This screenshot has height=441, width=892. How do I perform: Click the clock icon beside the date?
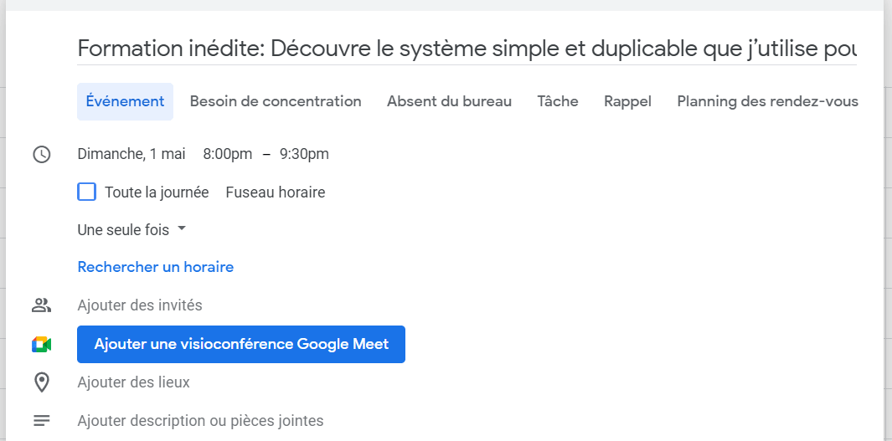[41, 154]
